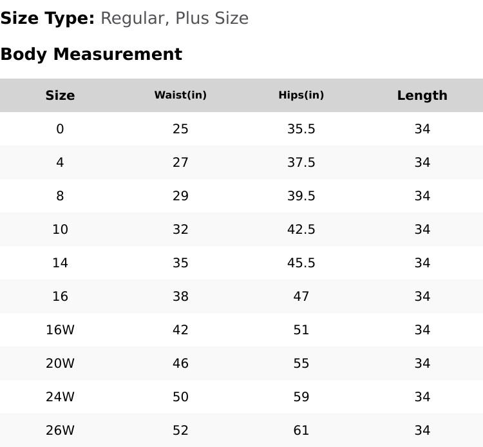Click the Waist(in) column header
Image resolution: width=483 pixels, height=447 pixels.
[x=180, y=95]
